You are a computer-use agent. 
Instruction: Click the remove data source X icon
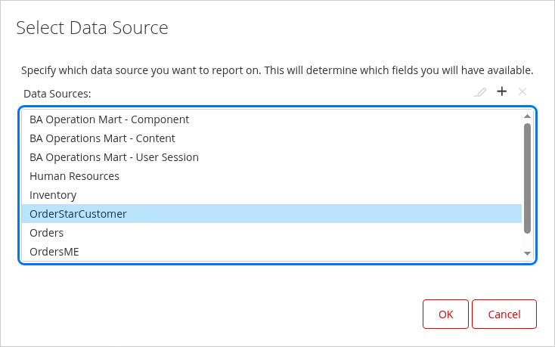(522, 92)
